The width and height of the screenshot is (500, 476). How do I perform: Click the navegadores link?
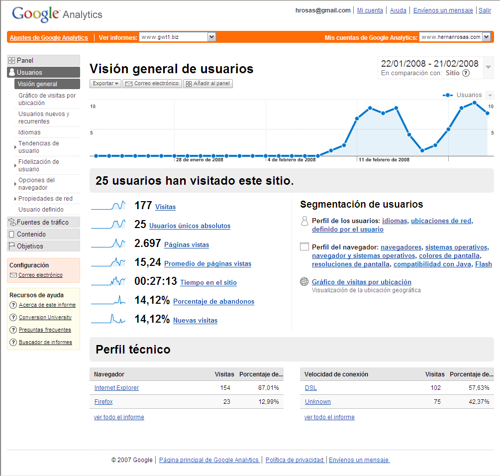click(401, 247)
